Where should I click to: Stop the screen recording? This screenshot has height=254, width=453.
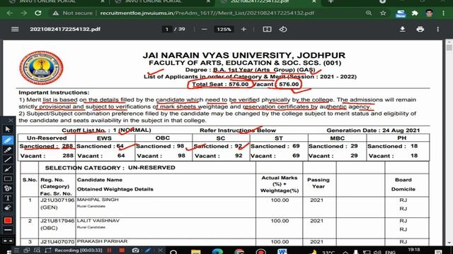(122, 250)
